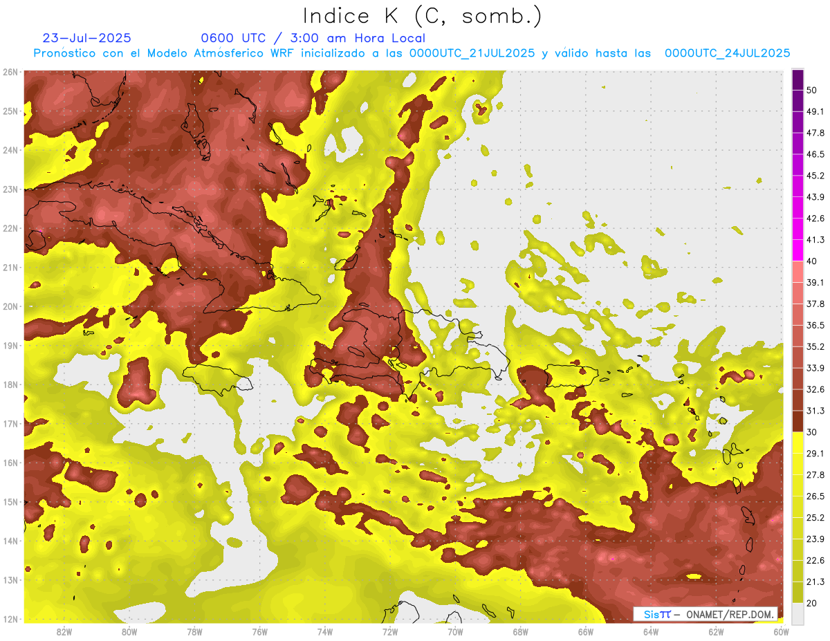Click the "14N" latitude label
The image size is (830, 641).
click(10, 541)
